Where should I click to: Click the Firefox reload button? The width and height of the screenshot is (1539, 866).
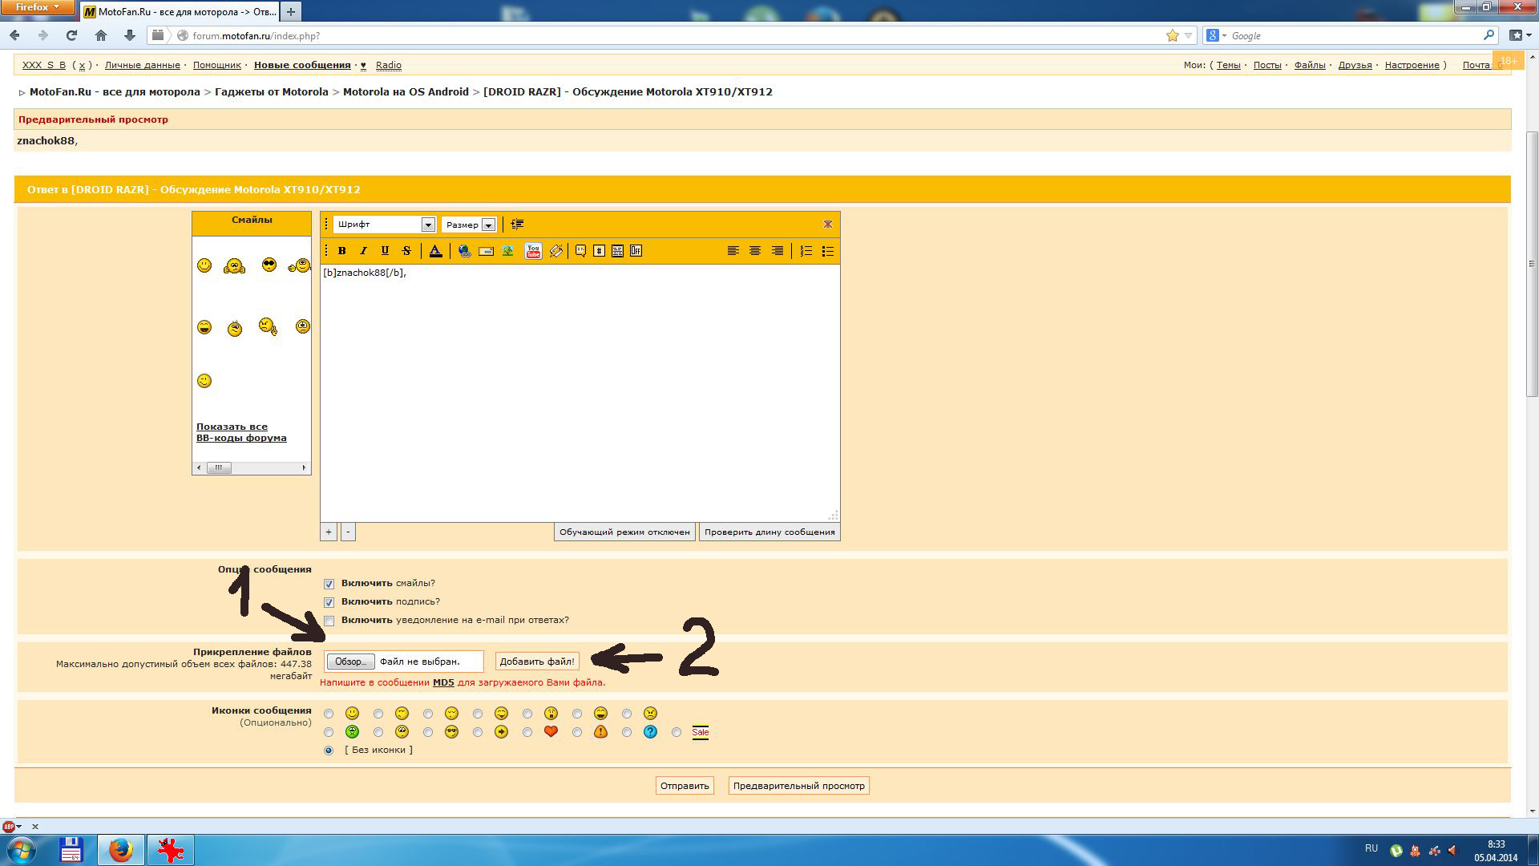coord(71,35)
